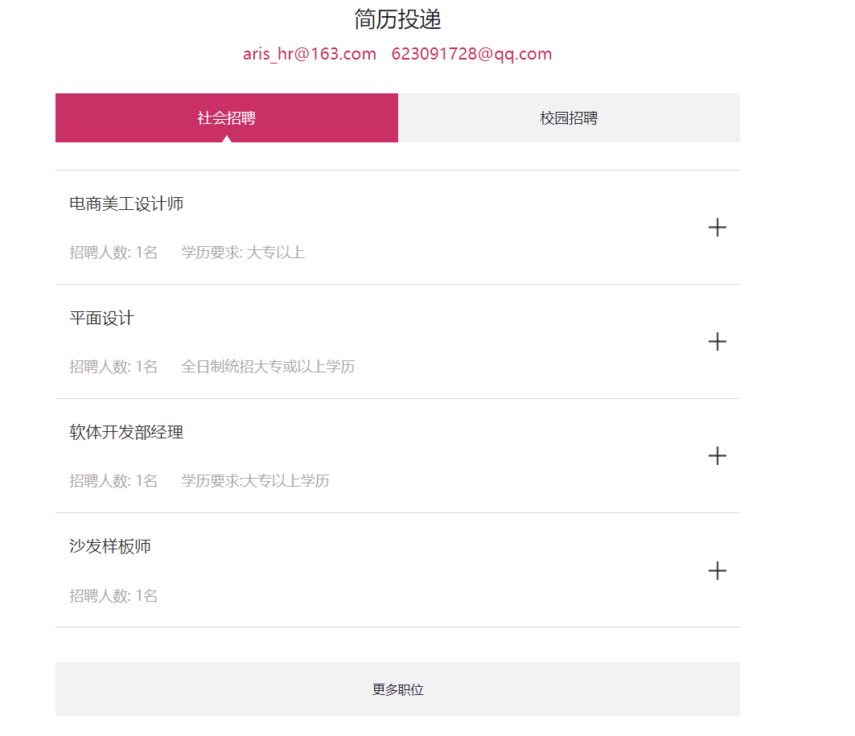The image size is (855, 736).
Task: Click 全日制统招大专或以上学历 requirement text
Action: (x=269, y=366)
